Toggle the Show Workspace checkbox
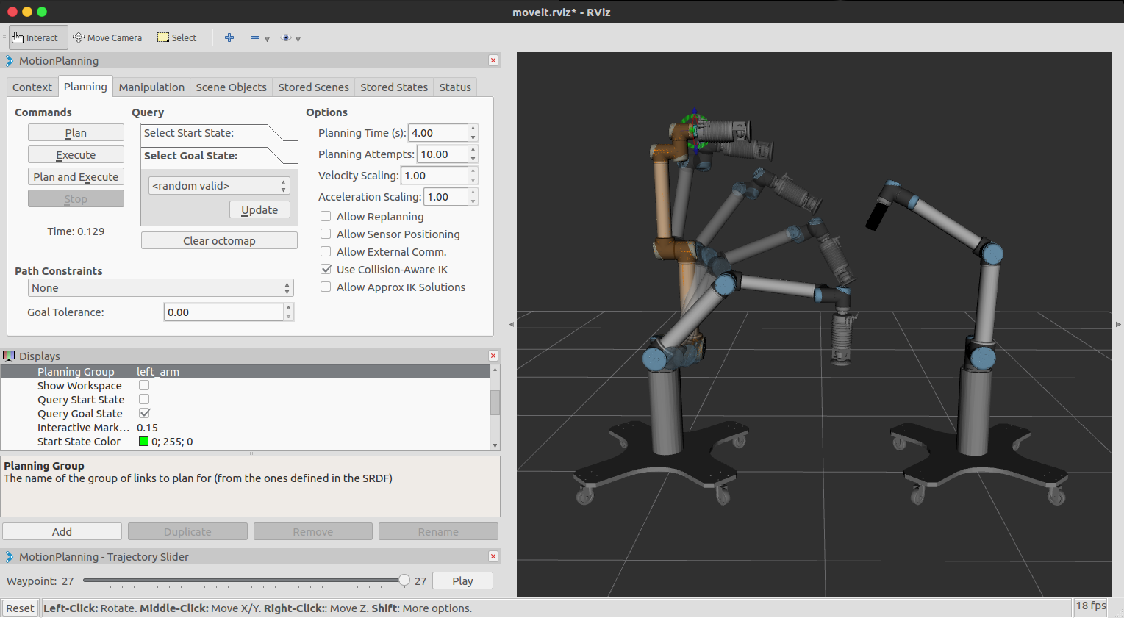 coord(144,385)
